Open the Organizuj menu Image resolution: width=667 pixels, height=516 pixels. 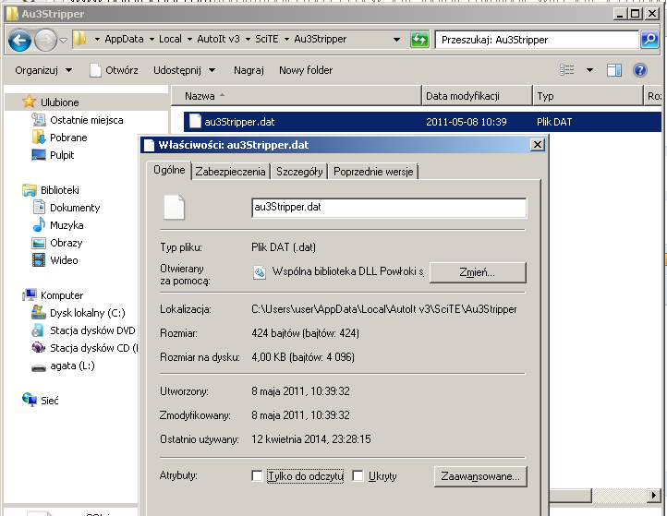(x=43, y=70)
